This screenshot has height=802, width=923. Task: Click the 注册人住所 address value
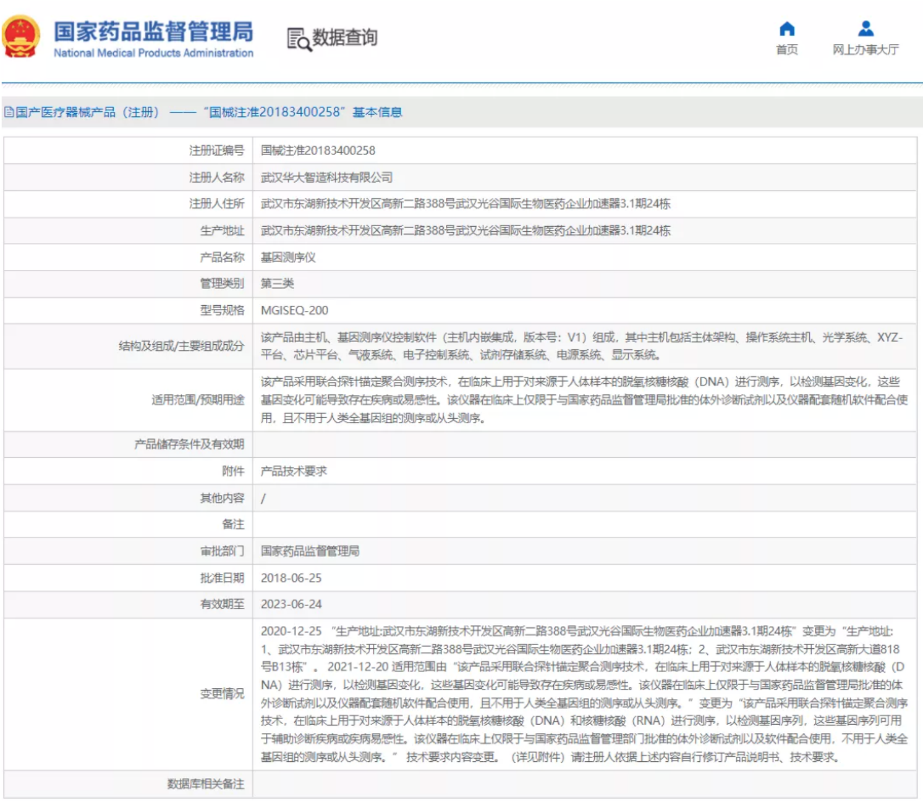pos(465,204)
